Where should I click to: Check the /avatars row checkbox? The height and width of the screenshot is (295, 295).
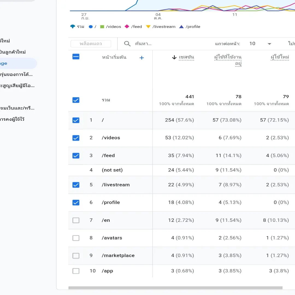point(76,238)
